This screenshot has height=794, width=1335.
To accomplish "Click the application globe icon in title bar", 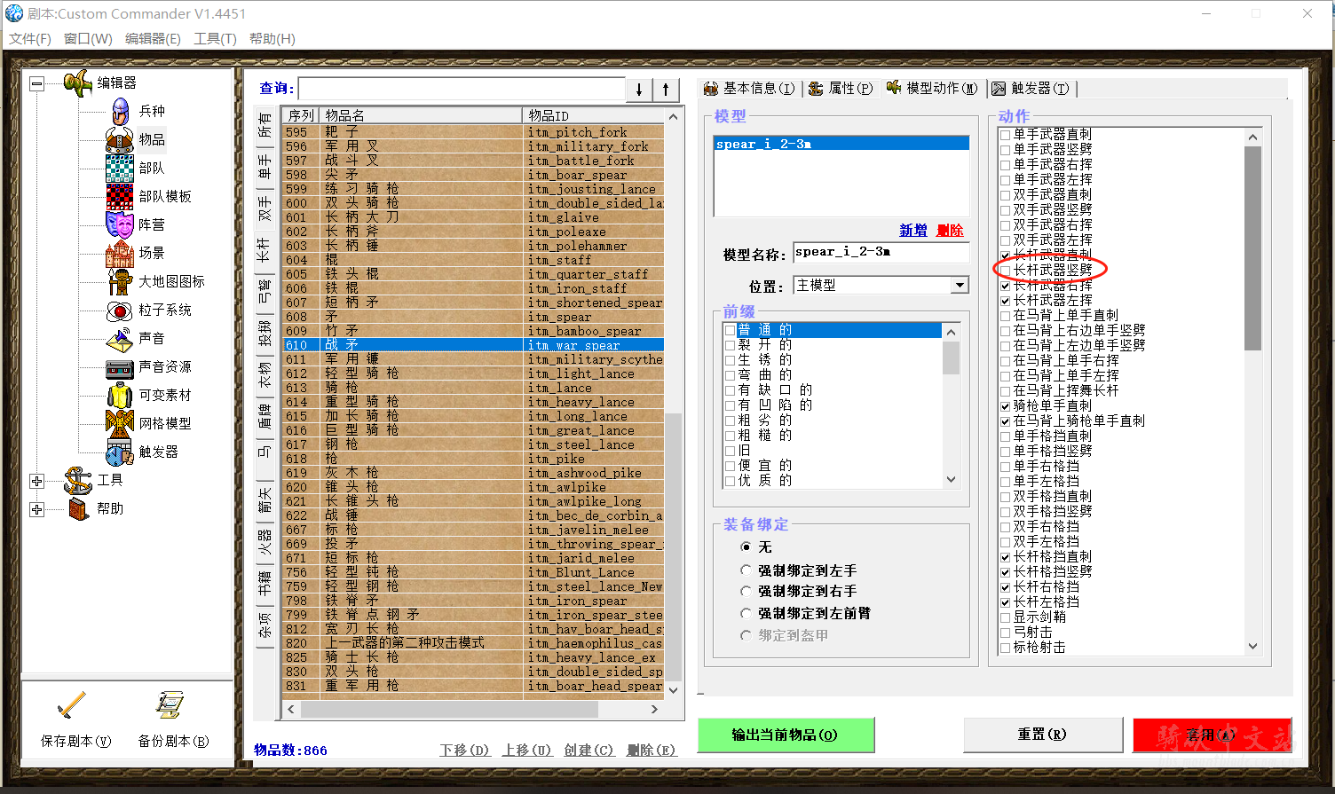I will coord(14,13).
